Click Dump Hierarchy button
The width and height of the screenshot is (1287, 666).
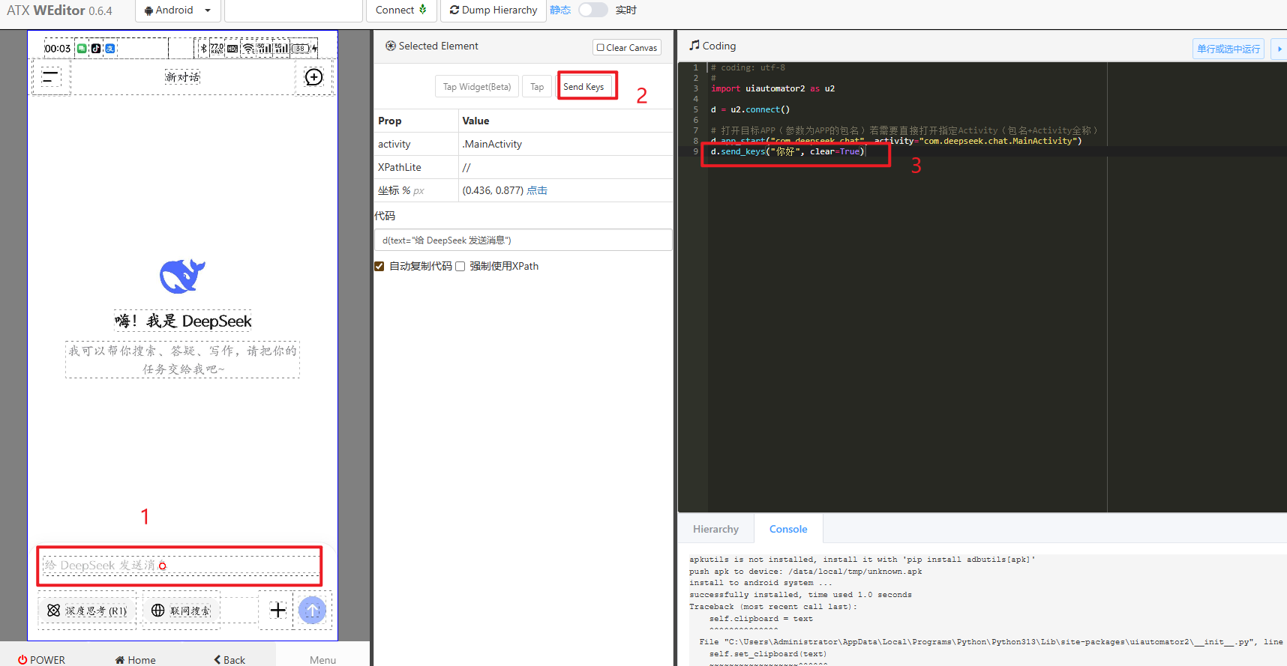point(493,10)
